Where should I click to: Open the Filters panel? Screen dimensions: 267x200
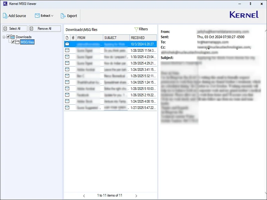tap(142, 29)
